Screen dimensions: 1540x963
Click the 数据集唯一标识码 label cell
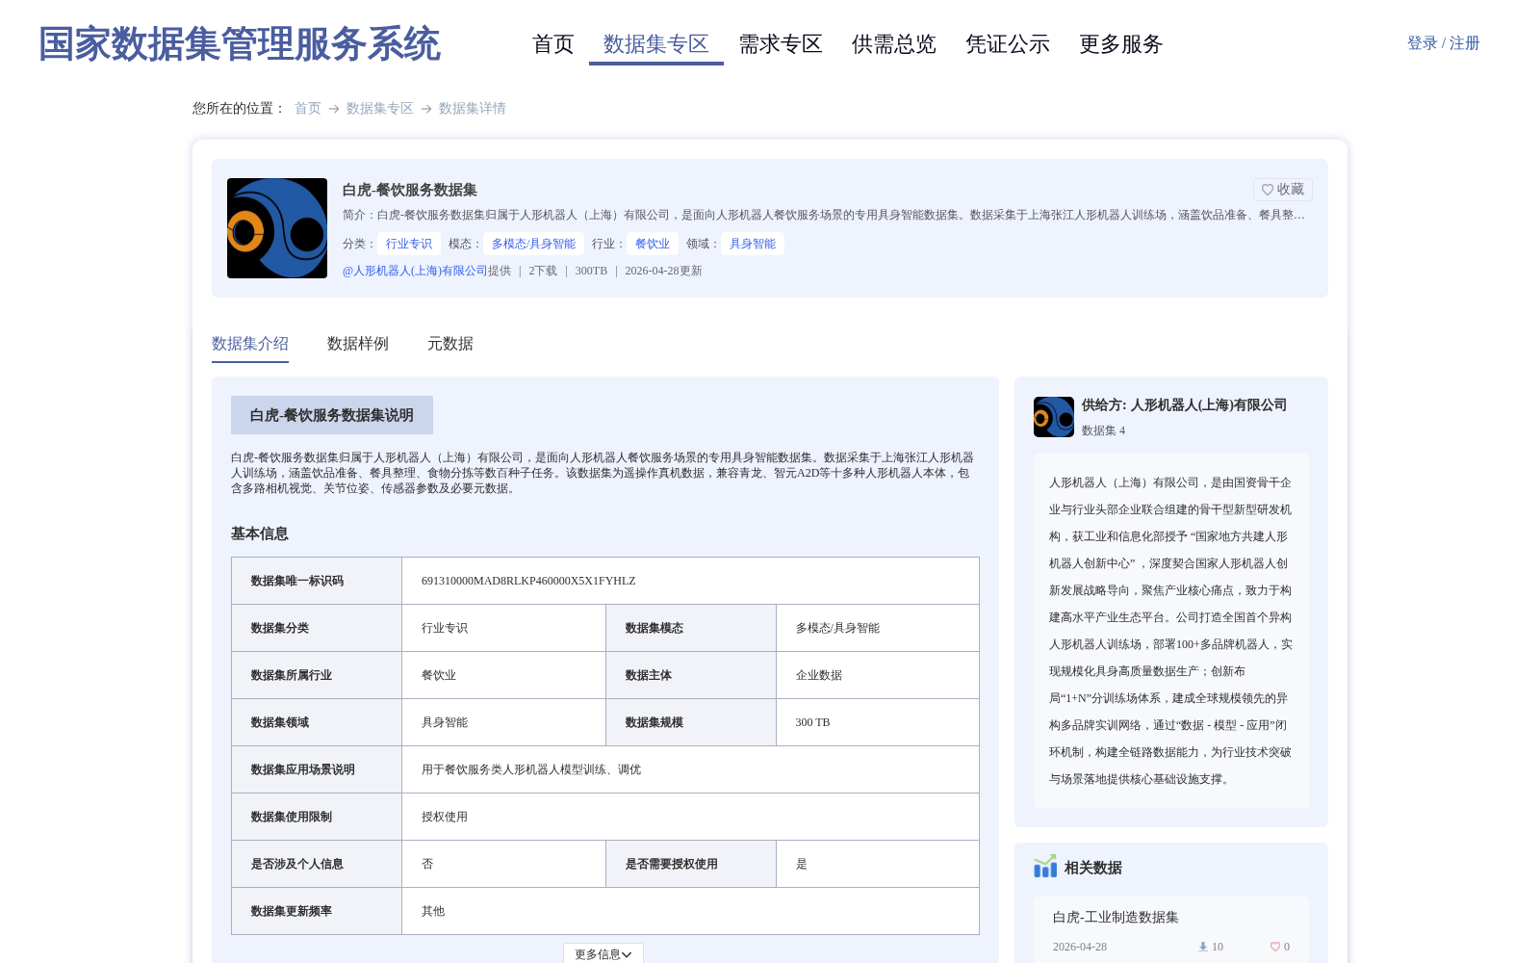pyautogui.click(x=317, y=581)
